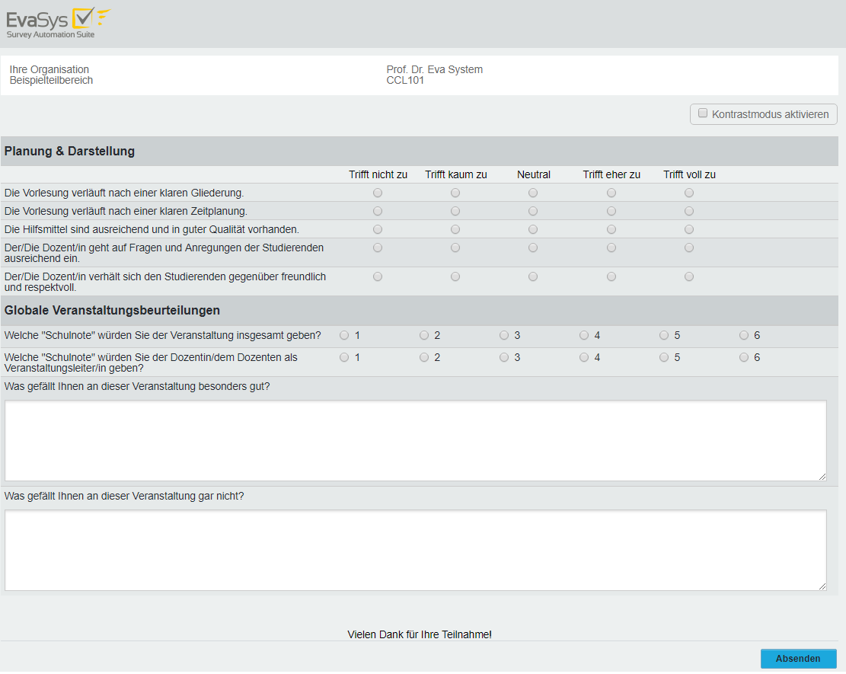Select 'Trifft kaum zu' for klaren Zeitplanung
846x674 pixels.
[x=455, y=211]
